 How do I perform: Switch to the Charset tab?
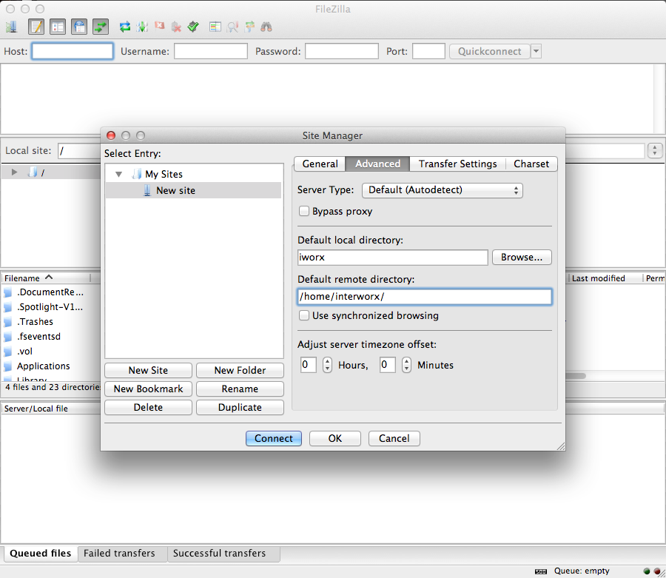coord(531,164)
